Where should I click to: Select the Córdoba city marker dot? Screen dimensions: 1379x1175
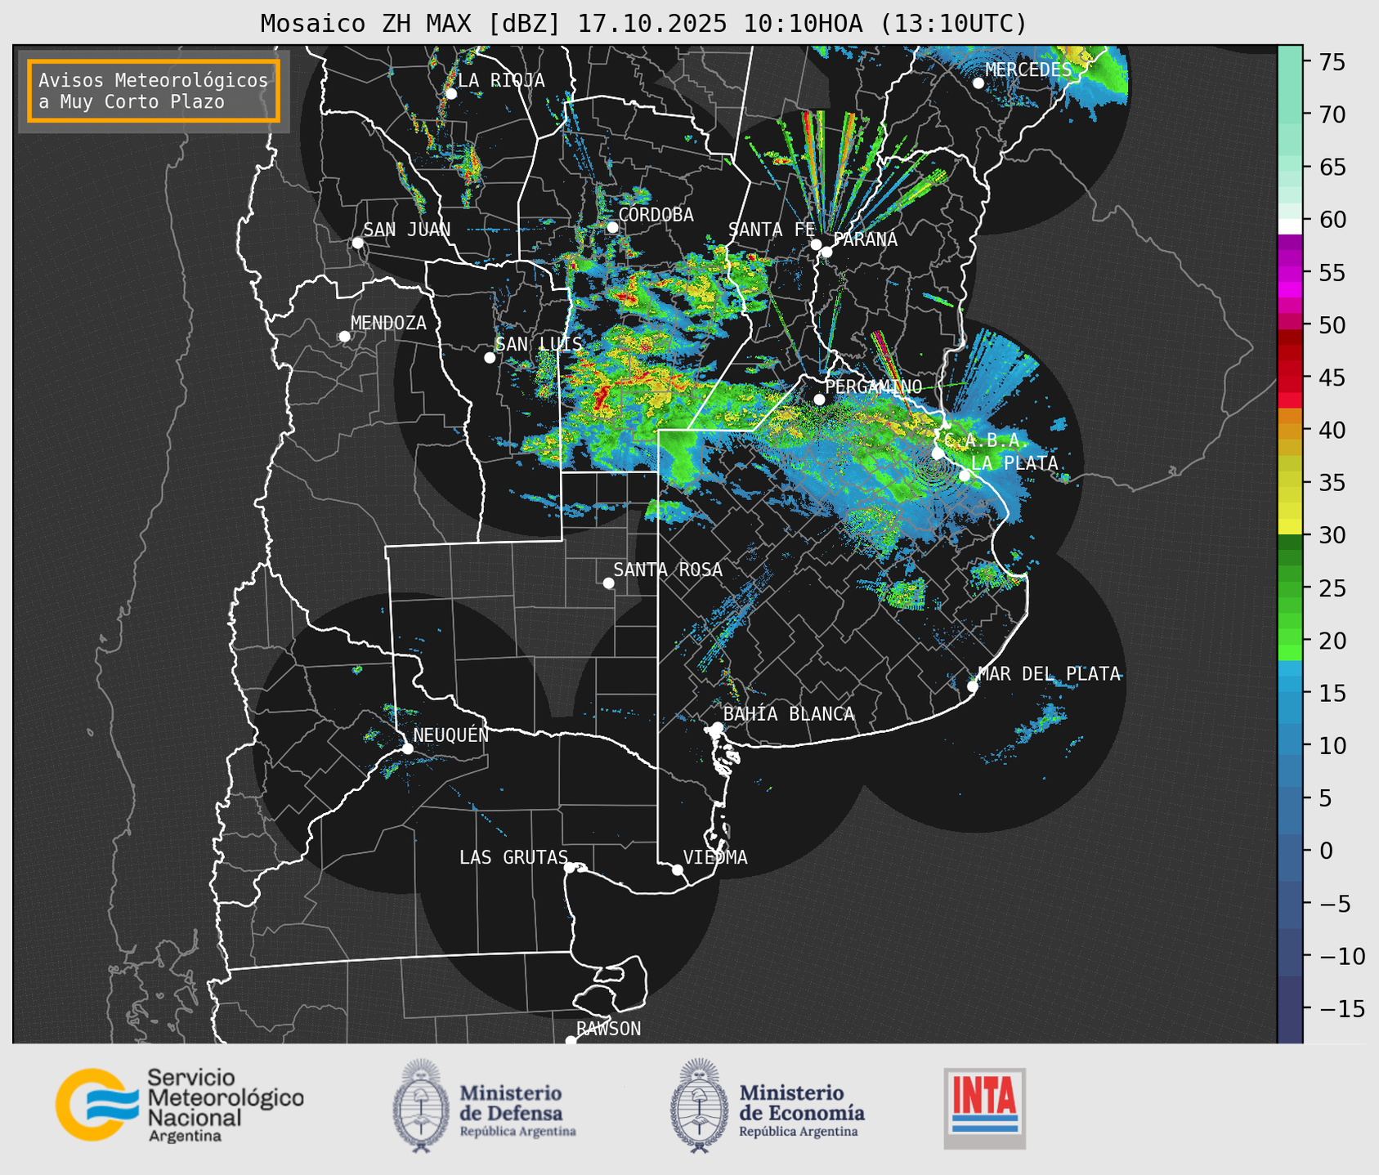(x=612, y=227)
